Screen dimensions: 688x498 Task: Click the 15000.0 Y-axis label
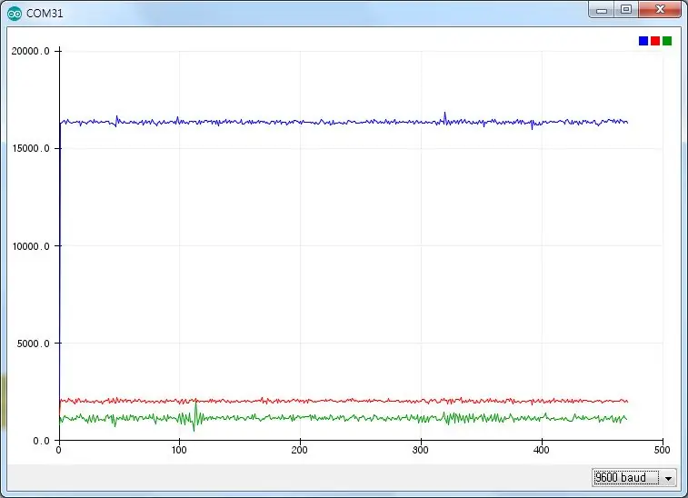click(x=30, y=148)
